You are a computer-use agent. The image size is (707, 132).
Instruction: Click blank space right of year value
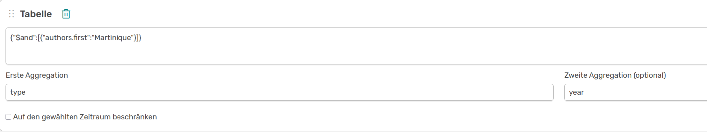tap(645, 92)
